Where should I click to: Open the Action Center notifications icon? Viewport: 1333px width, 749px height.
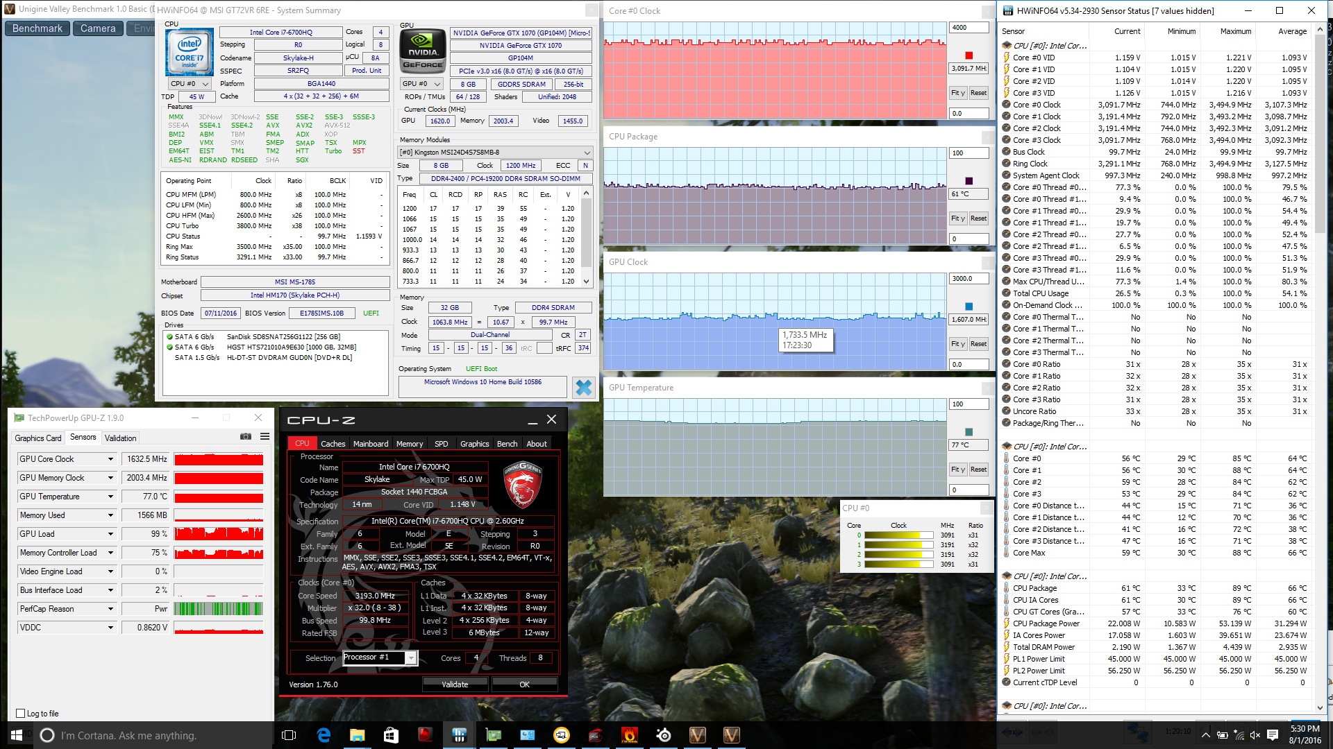click(x=1273, y=735)
